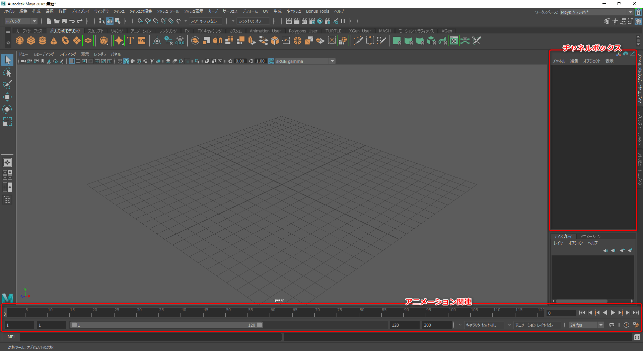Screen dimensions: 643x351
Task: Click the IPR render icon
Action: point(304,21)
